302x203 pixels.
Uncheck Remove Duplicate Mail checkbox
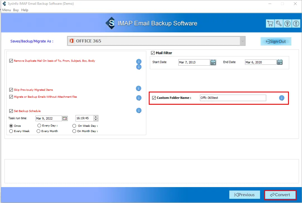pos(11,61)
